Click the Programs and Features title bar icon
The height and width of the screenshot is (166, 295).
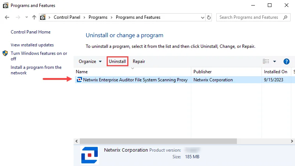click(6, 6)
